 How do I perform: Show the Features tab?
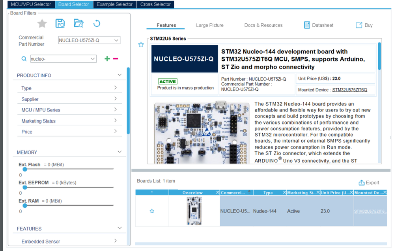pos(166,25)
